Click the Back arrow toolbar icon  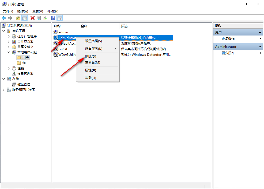pyautogui.click(x=4, y=18)
